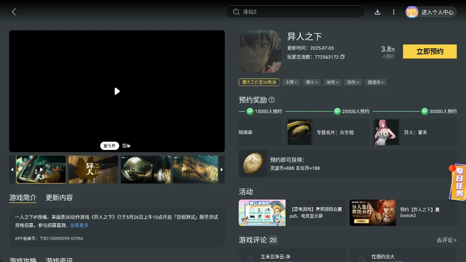Expand the 卡牌 tag category
The image size is (466, 262).
pos(291,82)
